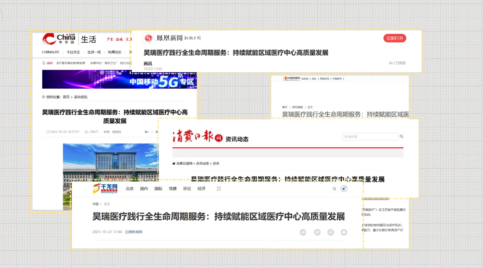Click the 滚动资讯 breadcrumb link
Screen dimensions: 483x268
(80, 97)
